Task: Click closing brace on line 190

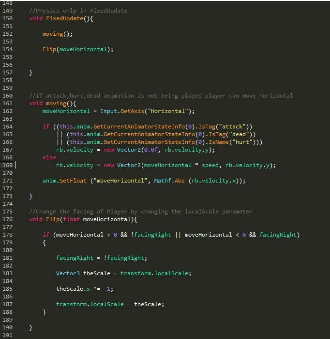Action: tap(30, 328)
